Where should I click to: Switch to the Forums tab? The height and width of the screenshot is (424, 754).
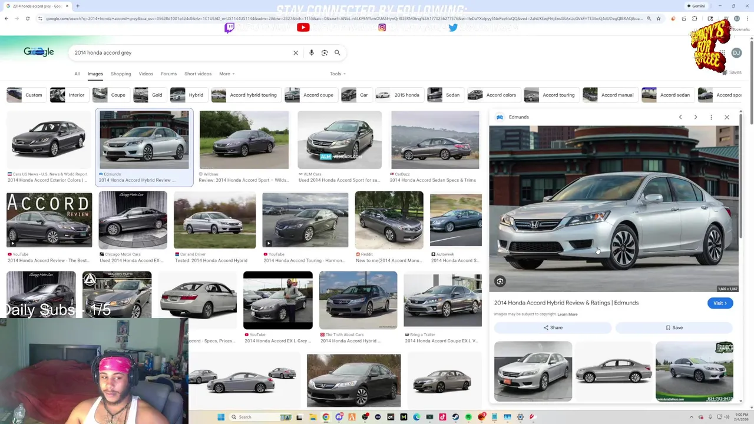(168, 74)
